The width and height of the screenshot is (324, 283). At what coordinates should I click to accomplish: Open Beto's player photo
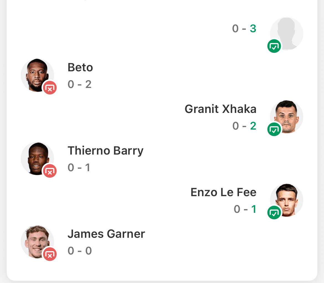36,73
